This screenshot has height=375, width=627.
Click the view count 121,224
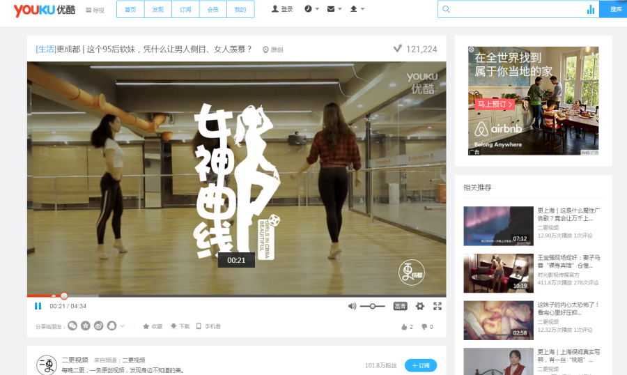coord(421,49)
